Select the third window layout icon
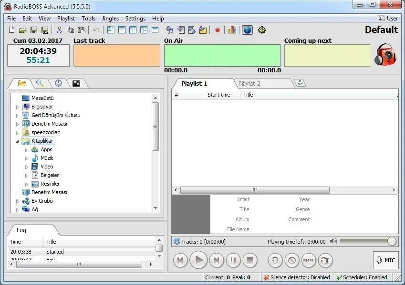Viewport: 405px width, 285px height. 133,30
